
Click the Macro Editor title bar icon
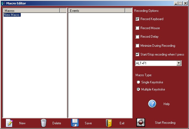pyautogui.click(x=3, y=3)
